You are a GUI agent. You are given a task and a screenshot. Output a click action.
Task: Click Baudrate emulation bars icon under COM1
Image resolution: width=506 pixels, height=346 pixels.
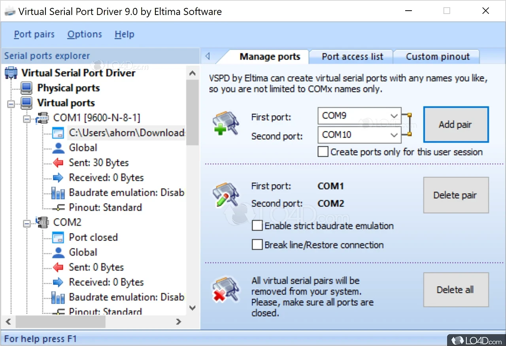pos(58,193)
